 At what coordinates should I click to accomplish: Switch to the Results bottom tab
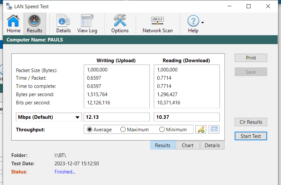pos(163,145)
